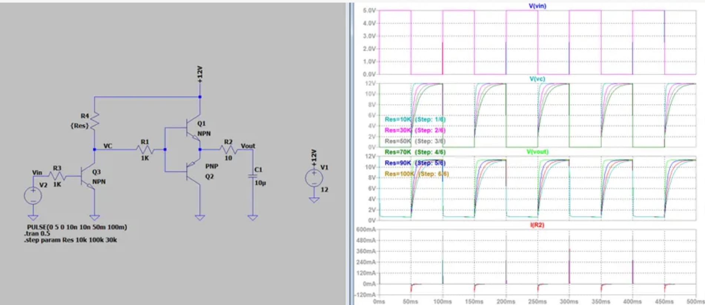The height and width of the screenshot is (305, 705).
Task: Select the I(R2) trace label
Action: coord(537,225)
